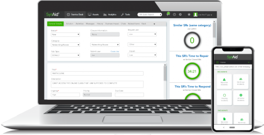Open the Tools menu

point(126,15)
